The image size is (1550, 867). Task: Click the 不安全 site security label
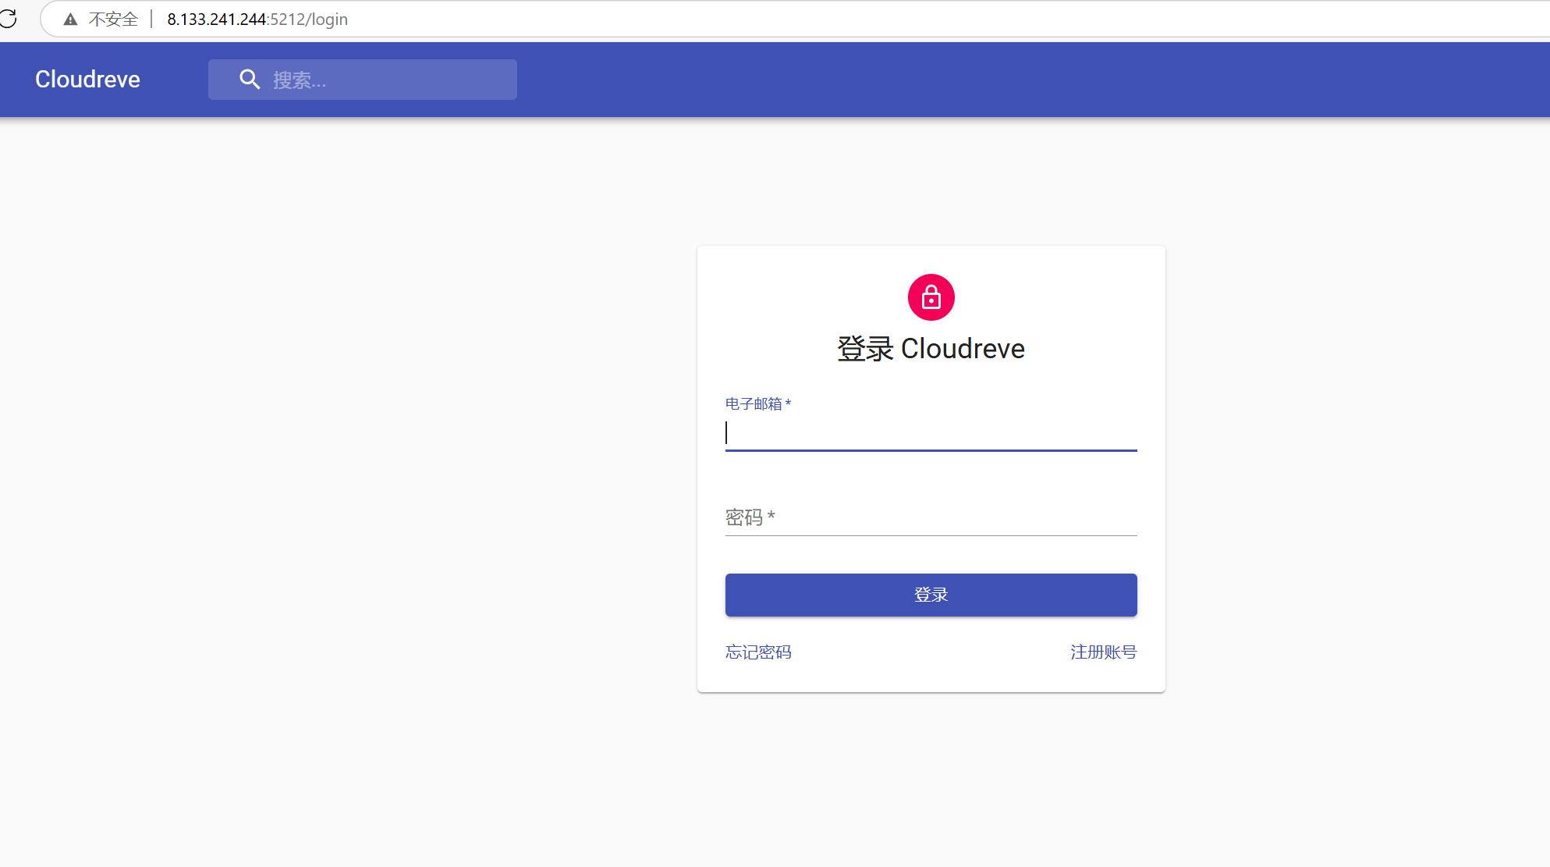click(x=113, y=20)
